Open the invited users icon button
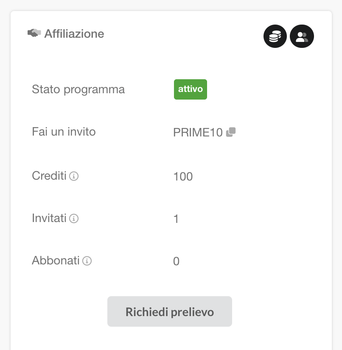This screenshot has height=350, width=342. point(302,36)
